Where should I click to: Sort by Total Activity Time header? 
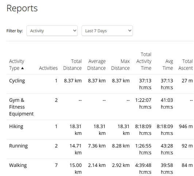click(144, 61)
